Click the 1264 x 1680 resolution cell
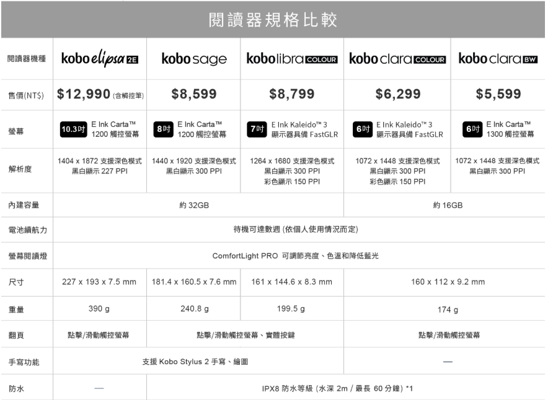The height and width of the screenshot is (400, 553). [292, 171]
